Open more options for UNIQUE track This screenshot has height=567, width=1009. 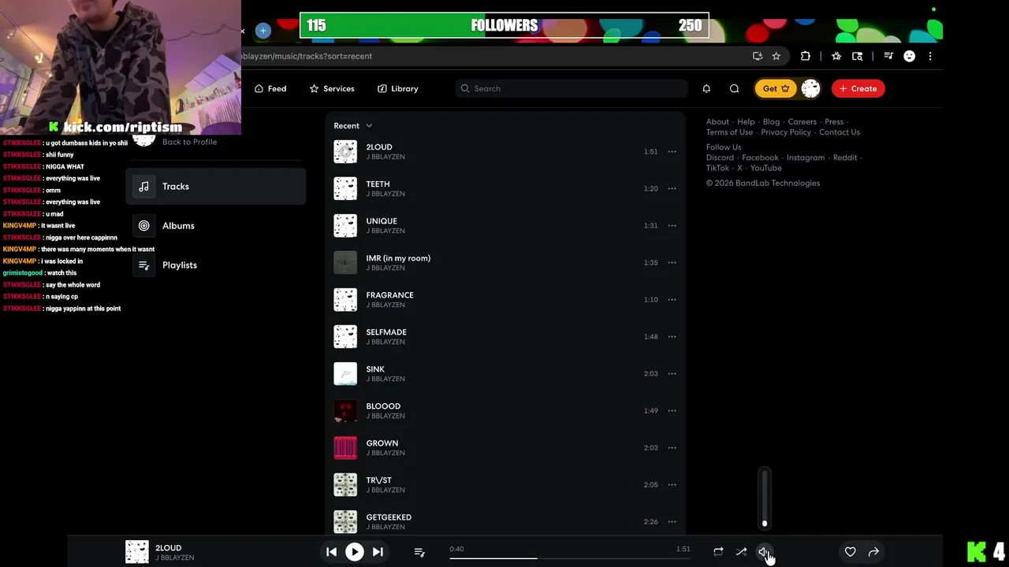(x=672, y=225)
